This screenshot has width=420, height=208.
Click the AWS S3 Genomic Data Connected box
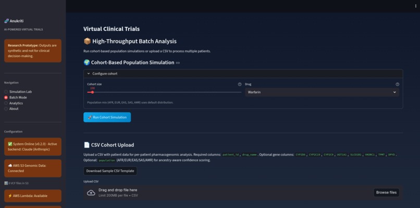[33, 168]
